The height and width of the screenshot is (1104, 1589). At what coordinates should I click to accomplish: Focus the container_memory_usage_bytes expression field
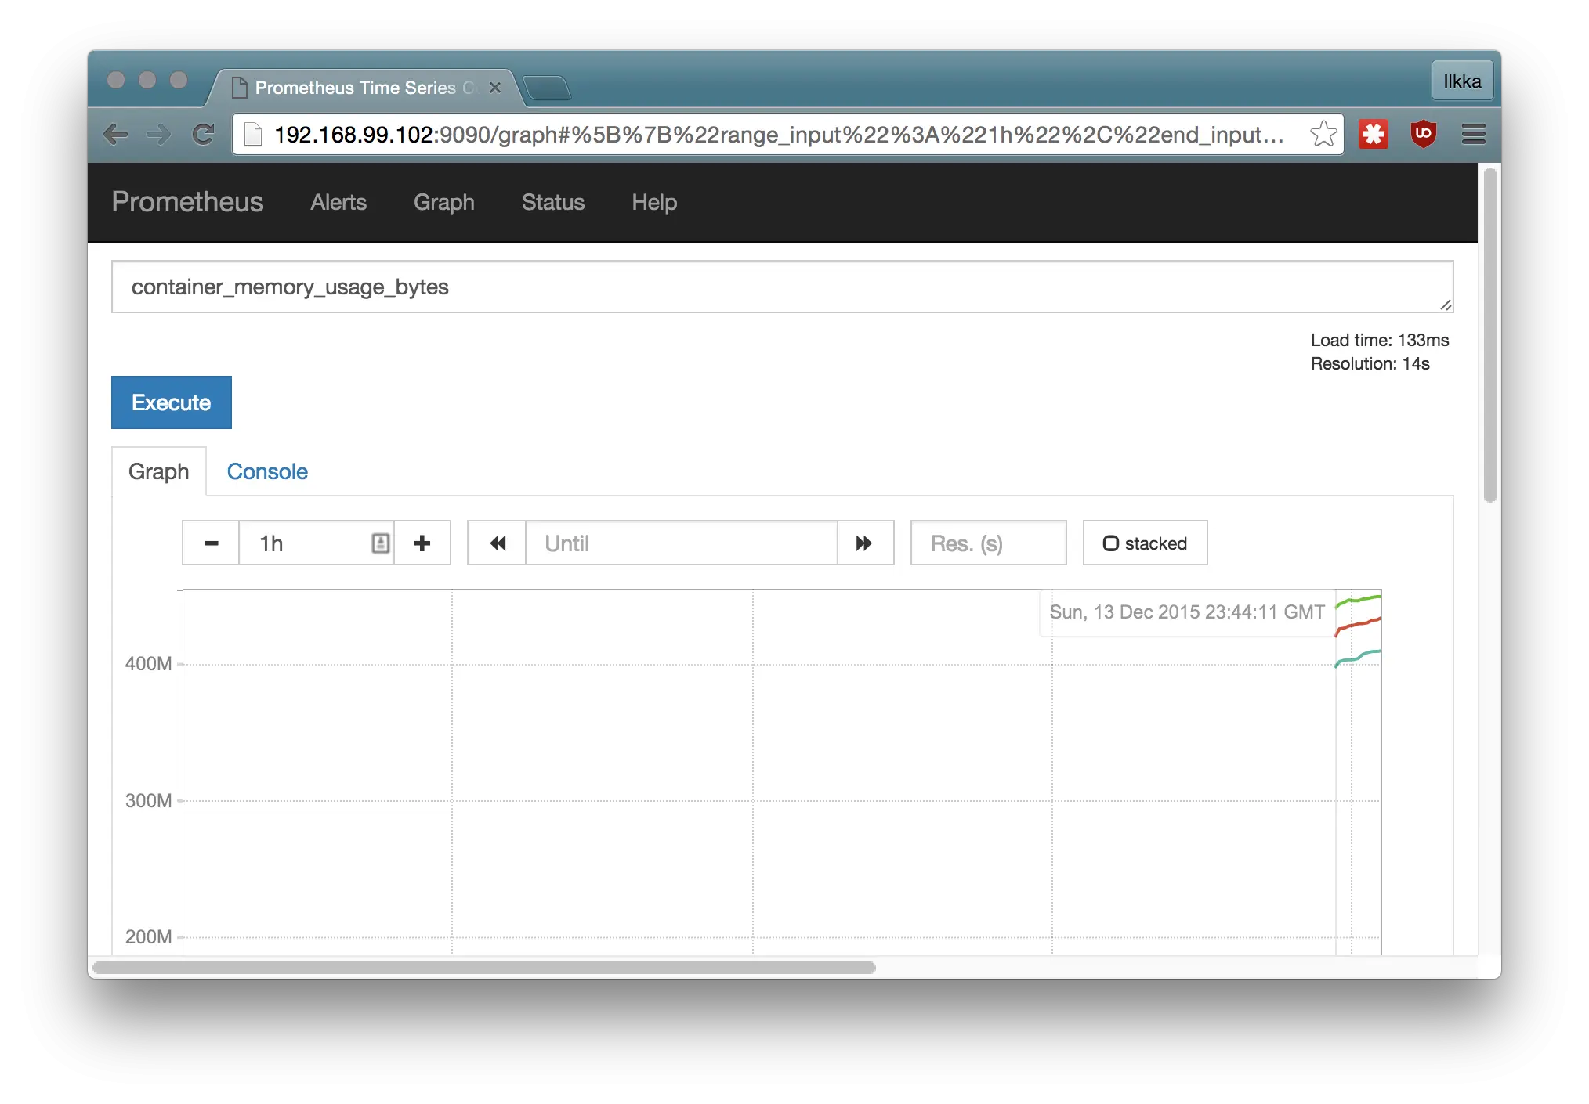tap(782, 287)
